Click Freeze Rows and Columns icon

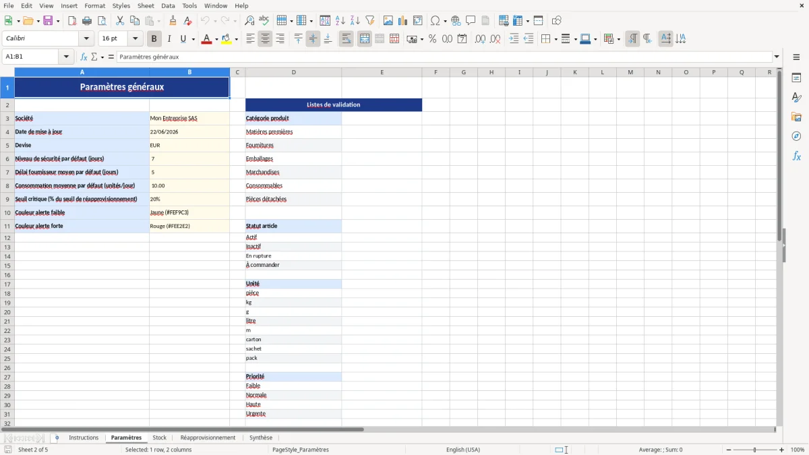pyautogui.click(x=517, y=21)
